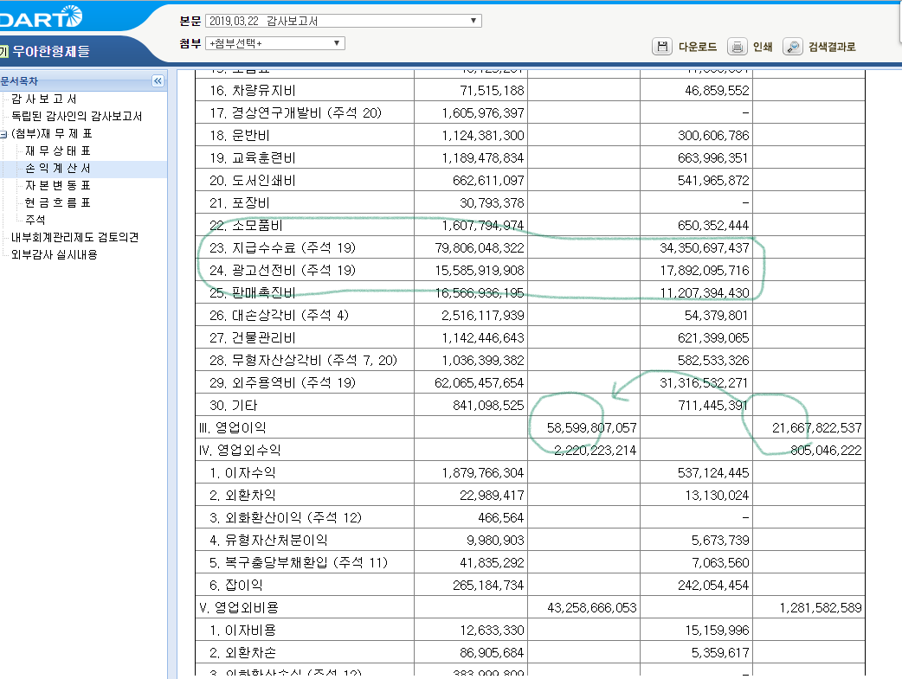Viewport: 902px width, 679px height.
Task: Click the 19. 교육훈련비 row label
Action: [x=253, y=157]
